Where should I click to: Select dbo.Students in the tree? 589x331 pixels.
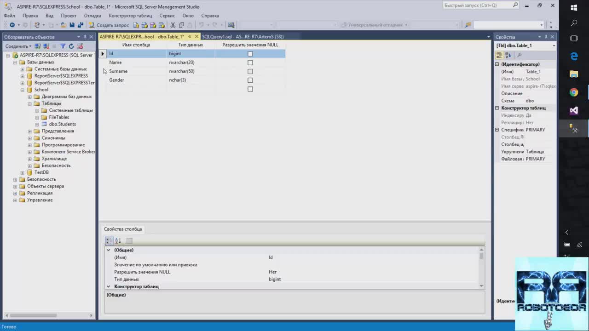[62, 124]
